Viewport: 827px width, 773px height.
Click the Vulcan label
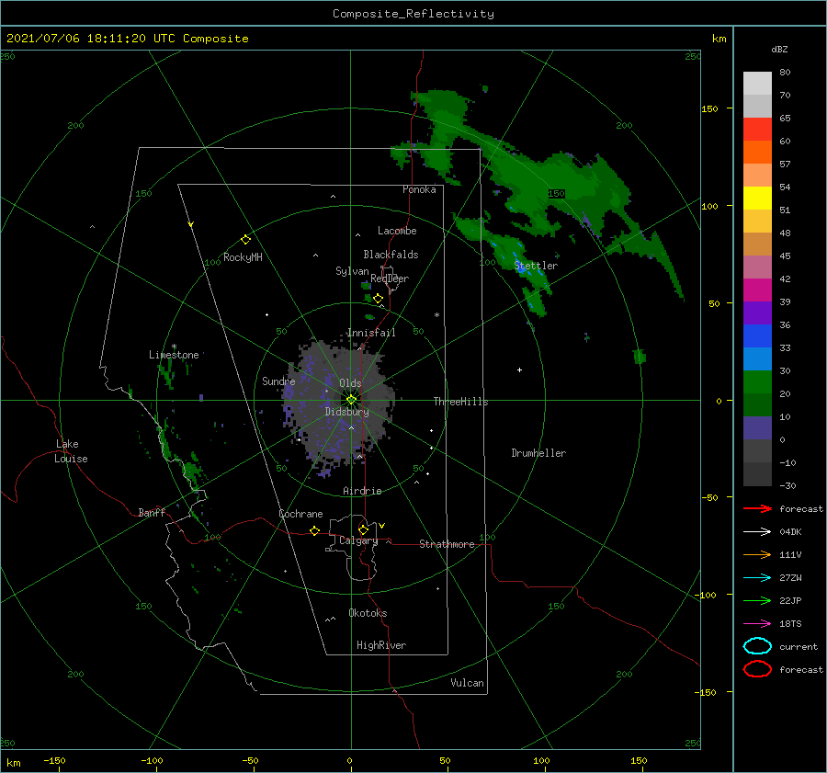(x=468, y=683)
